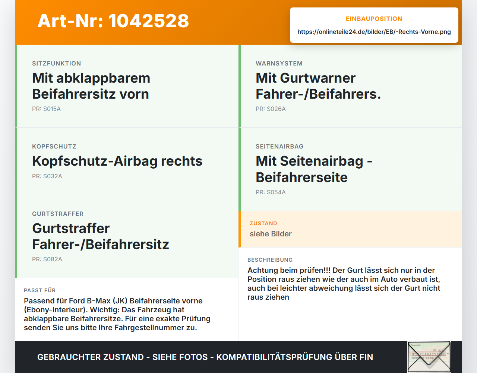Click the SEITENAIRBAG label

279,146
